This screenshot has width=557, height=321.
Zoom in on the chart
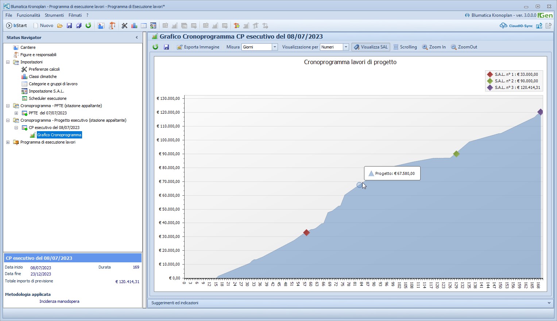pos(434,47)
